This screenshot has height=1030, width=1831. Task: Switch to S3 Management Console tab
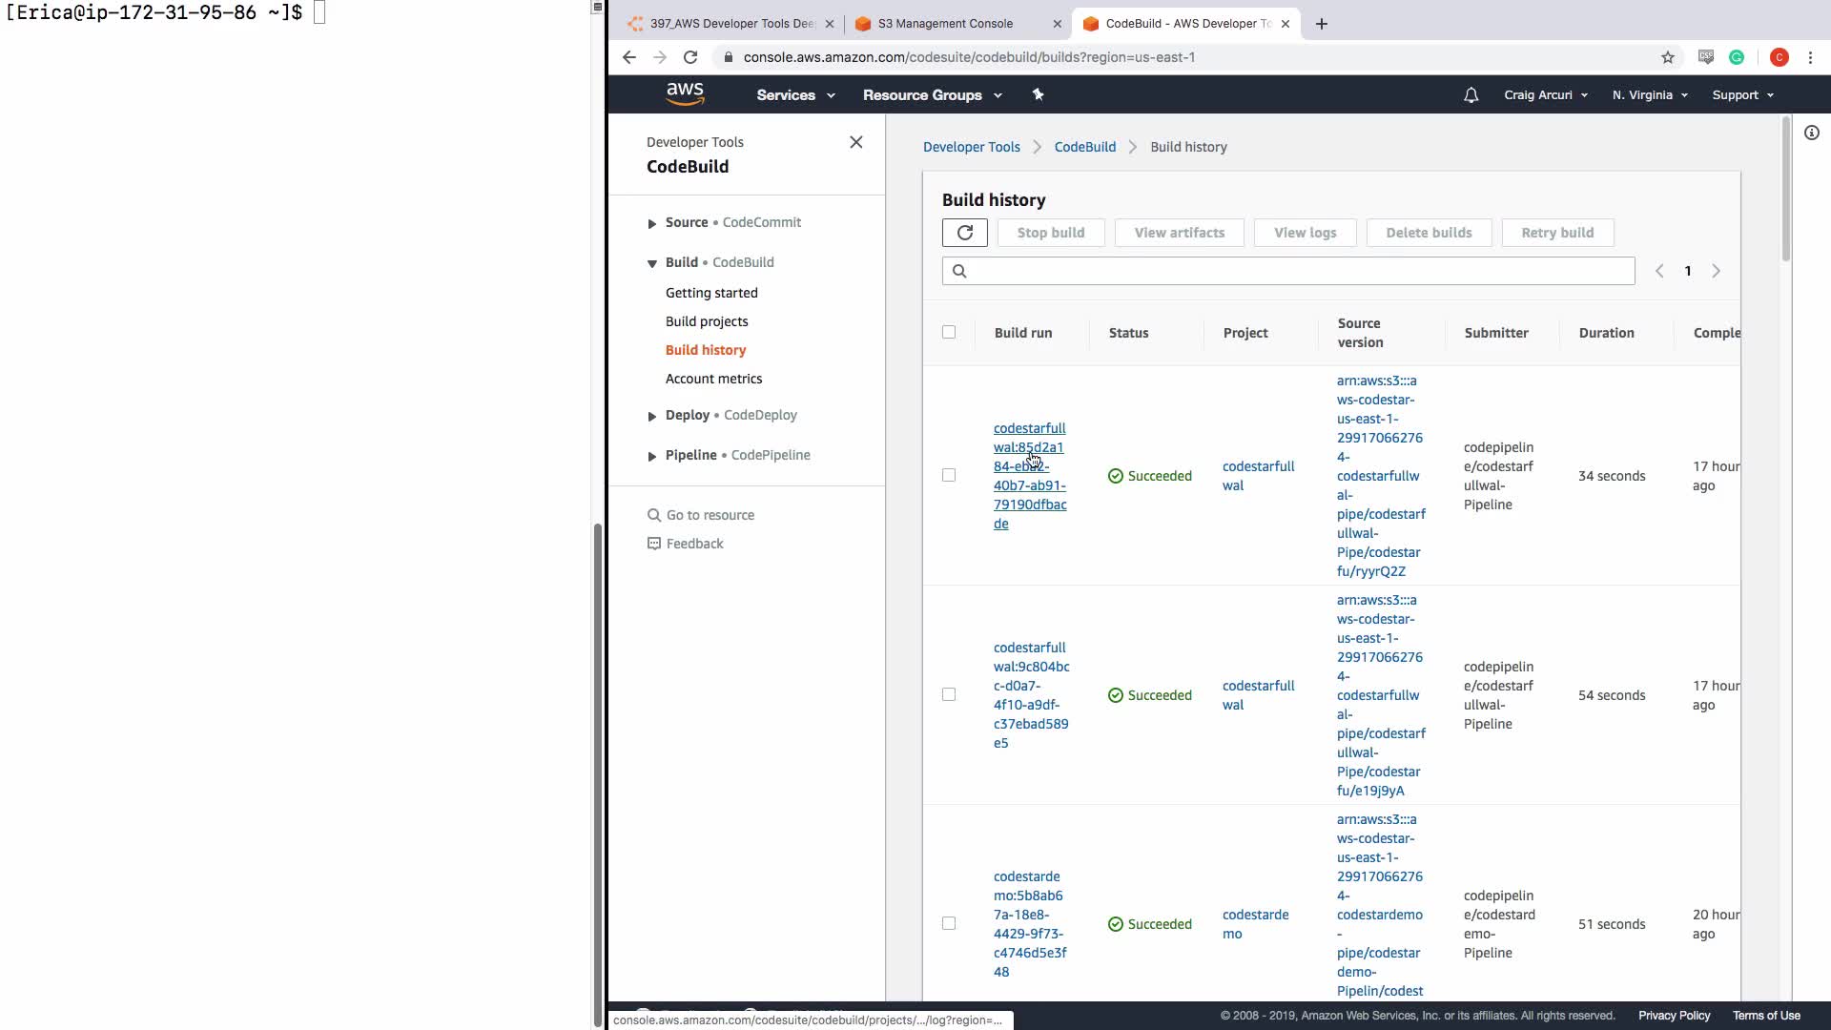point(944,24)
